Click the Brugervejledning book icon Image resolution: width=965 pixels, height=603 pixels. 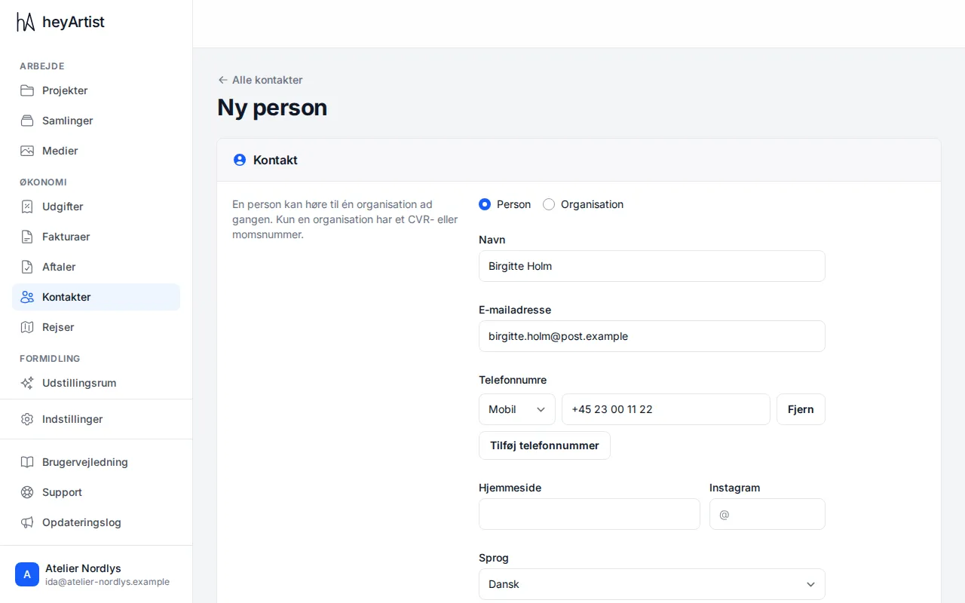click(x=27, y=462)
